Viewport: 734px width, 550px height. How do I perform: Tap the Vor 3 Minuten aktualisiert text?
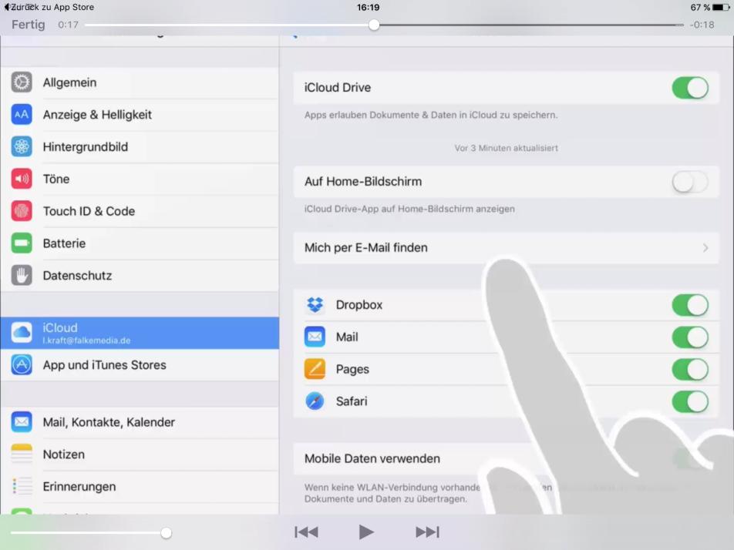click(506, 148)
